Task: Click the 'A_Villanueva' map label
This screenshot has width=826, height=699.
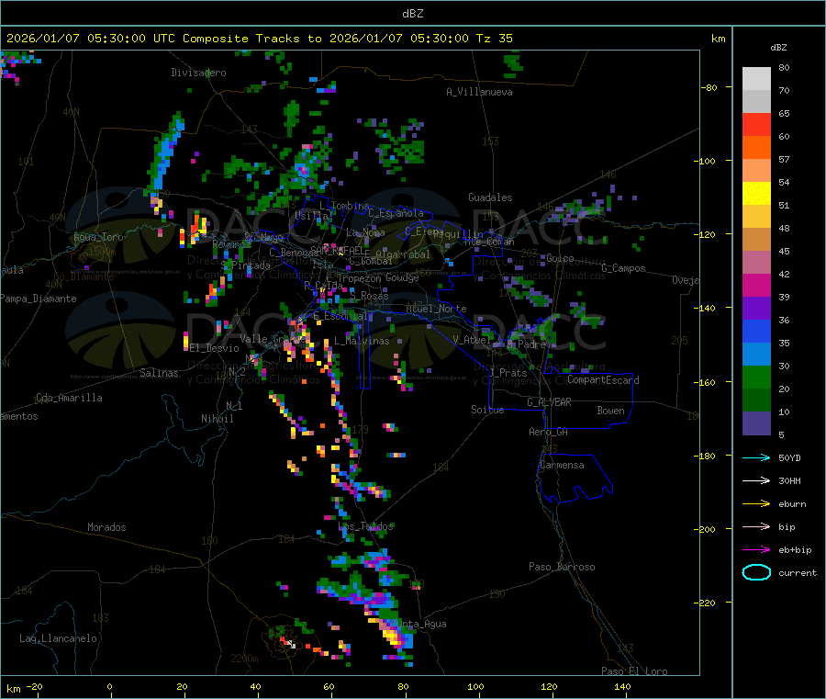Action: coord(479,92)
